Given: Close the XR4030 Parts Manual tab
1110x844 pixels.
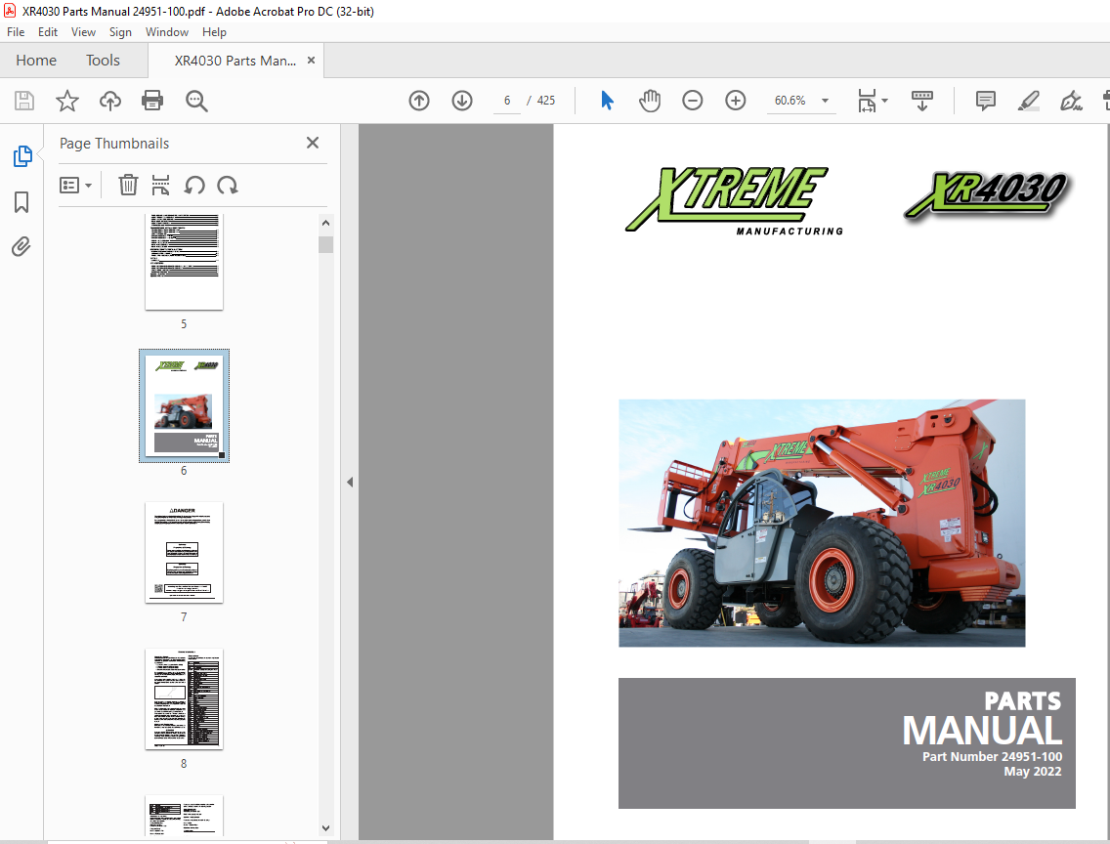Looking at the screenshot, I should click(311, 61).
